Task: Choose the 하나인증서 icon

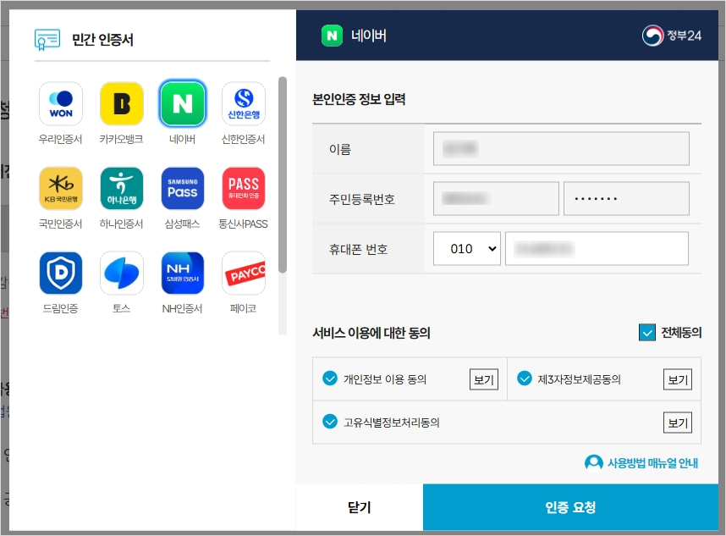Action: [121, 189]
